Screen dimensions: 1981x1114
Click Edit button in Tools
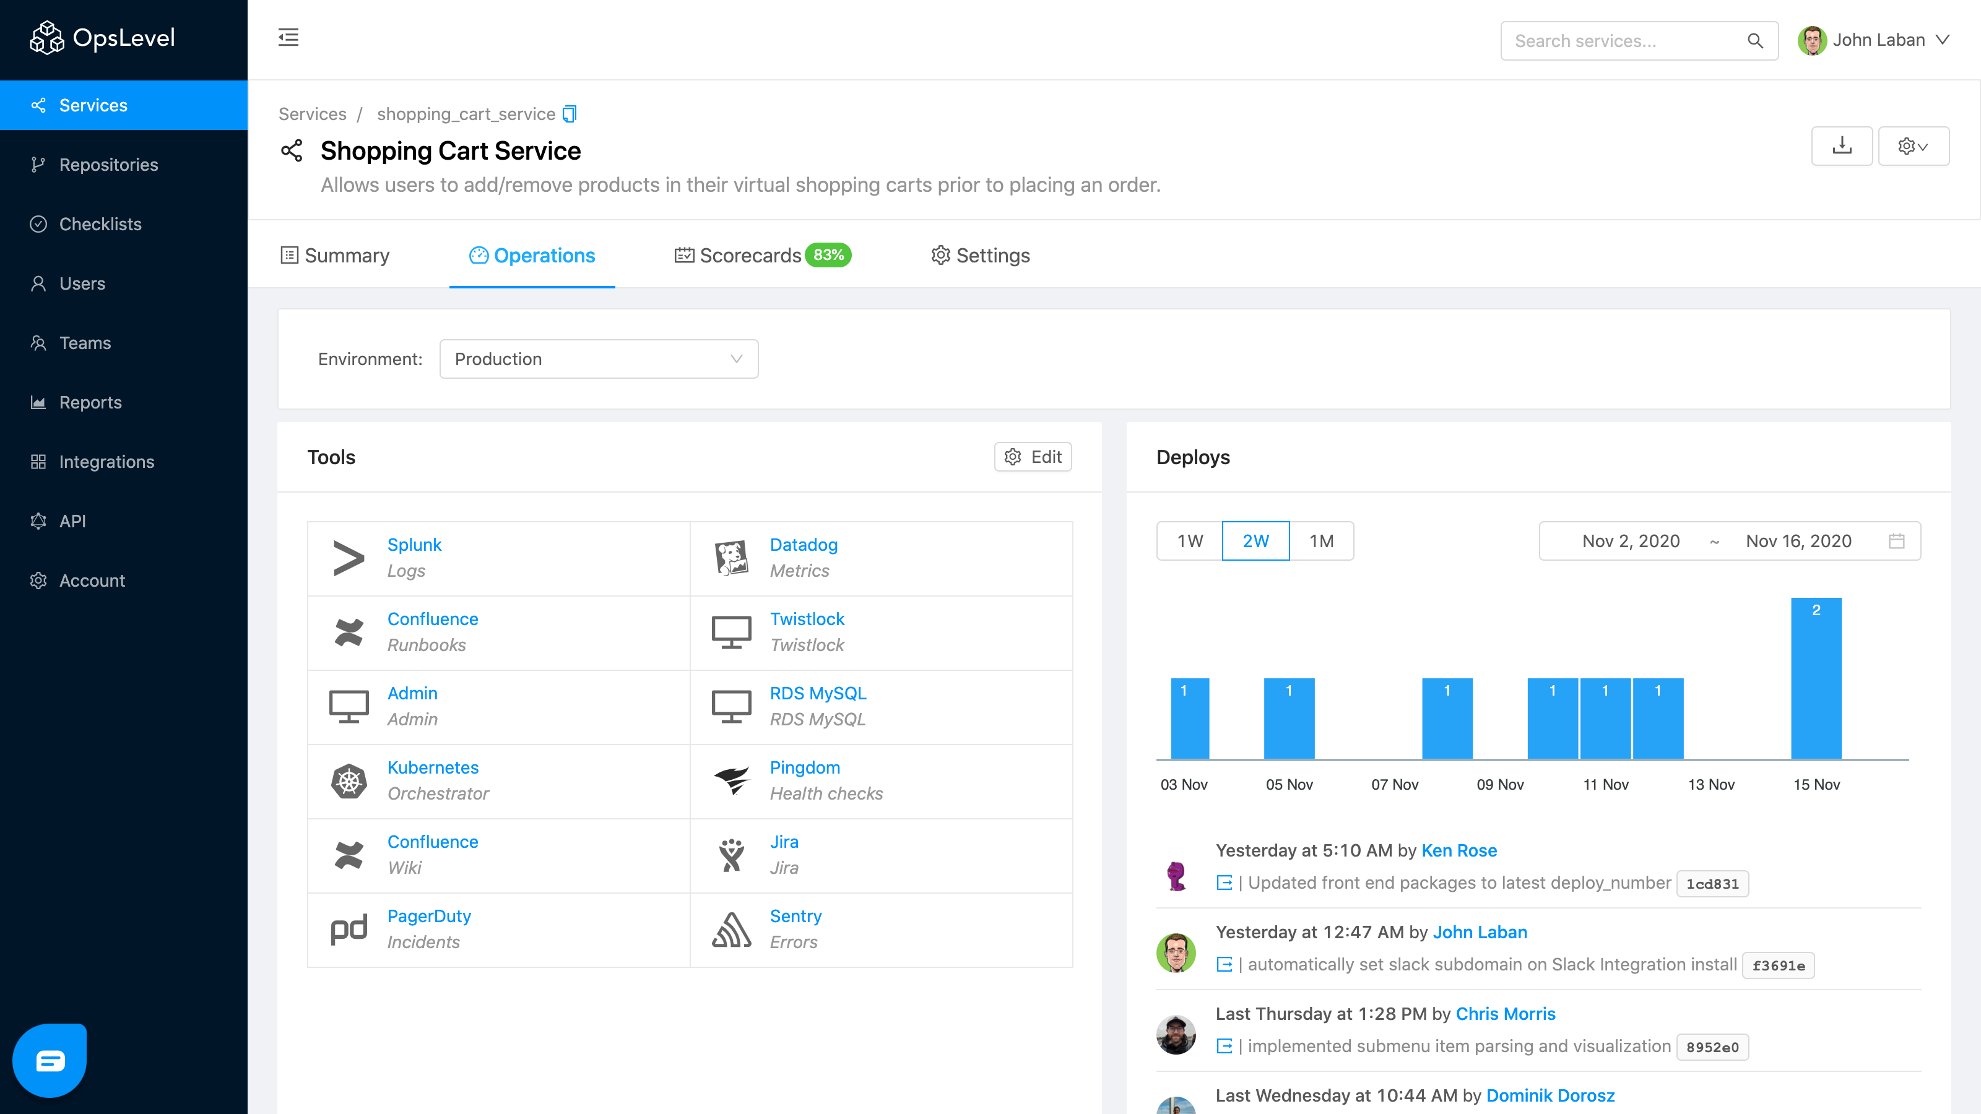pyautogui.click(x=1033, y=457)
